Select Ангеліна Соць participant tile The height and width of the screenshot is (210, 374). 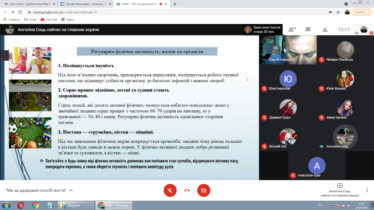[x=345, y=137]
